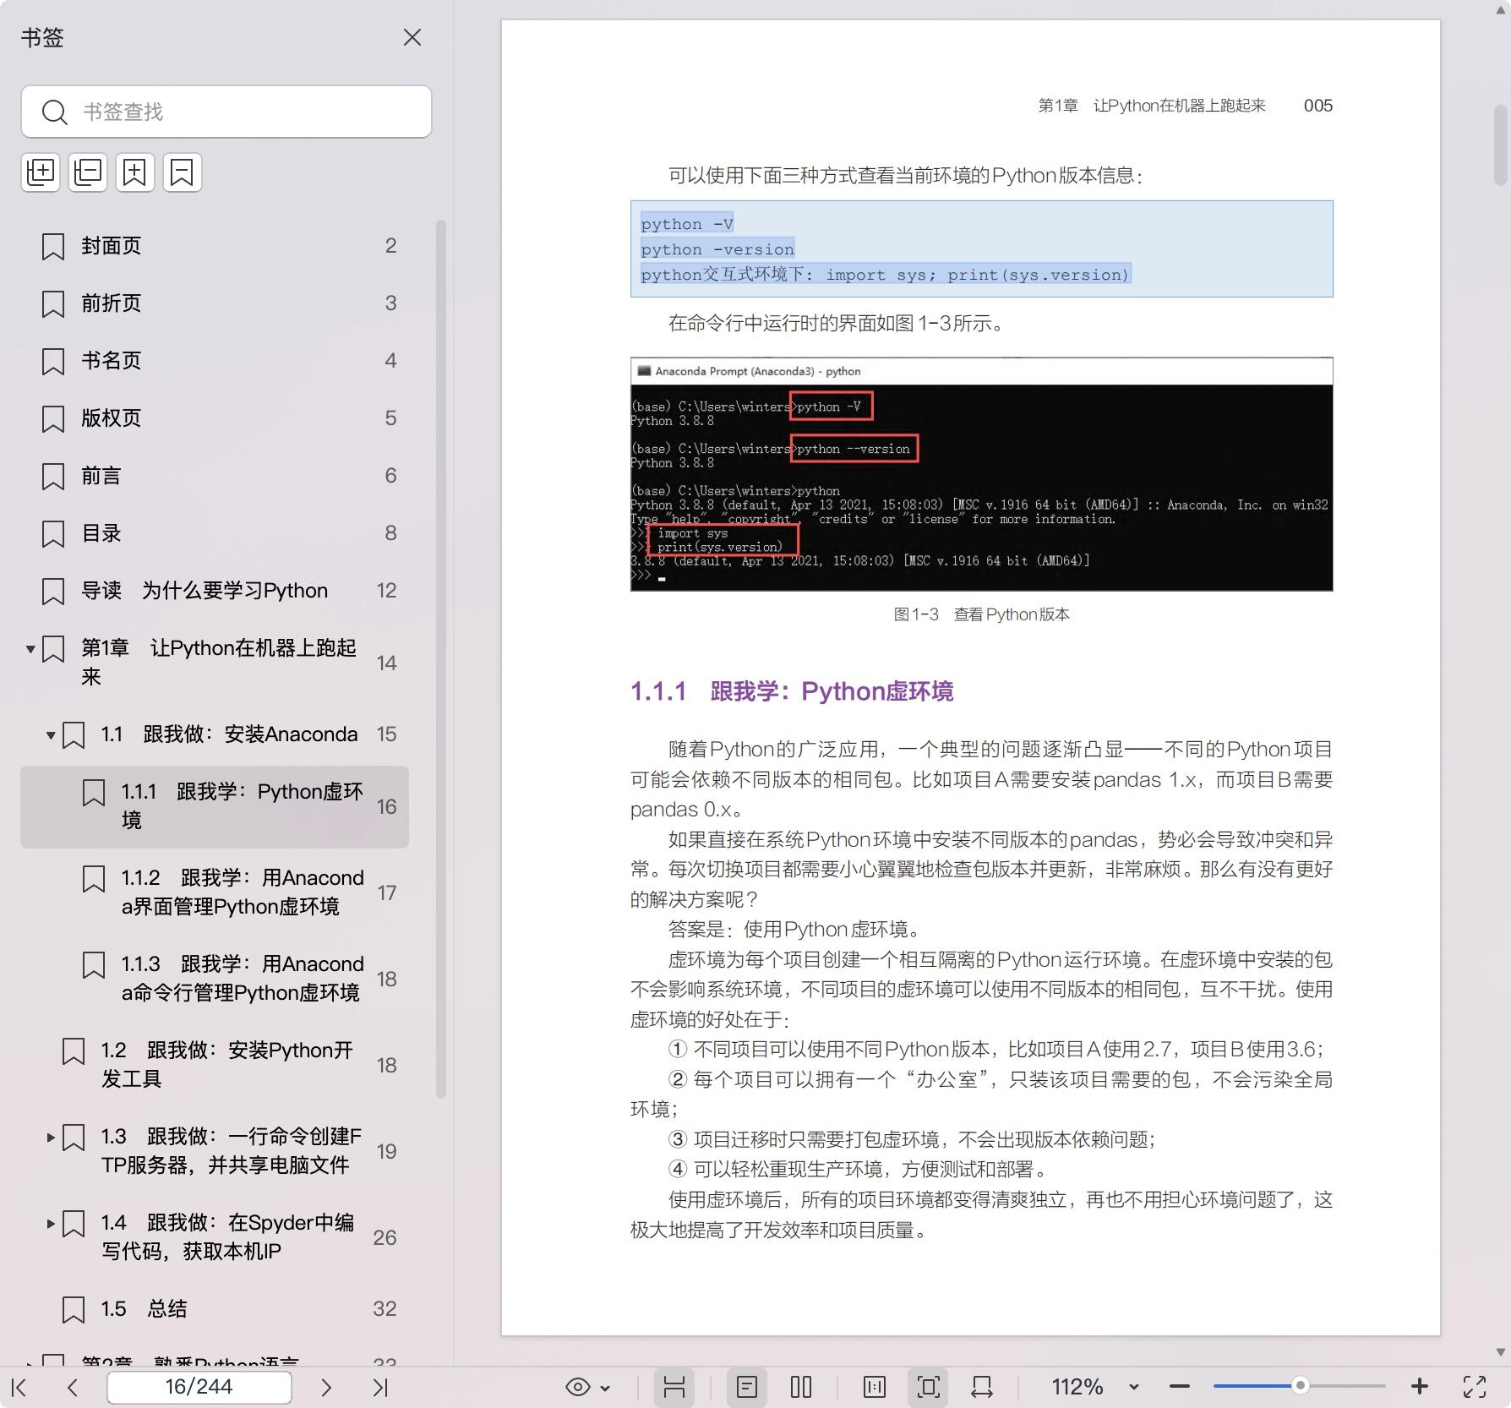Viewport: 1511px width, 1408px height.
Task: Collapse all bookmarks with the minus icon
Action: point(88,172)
